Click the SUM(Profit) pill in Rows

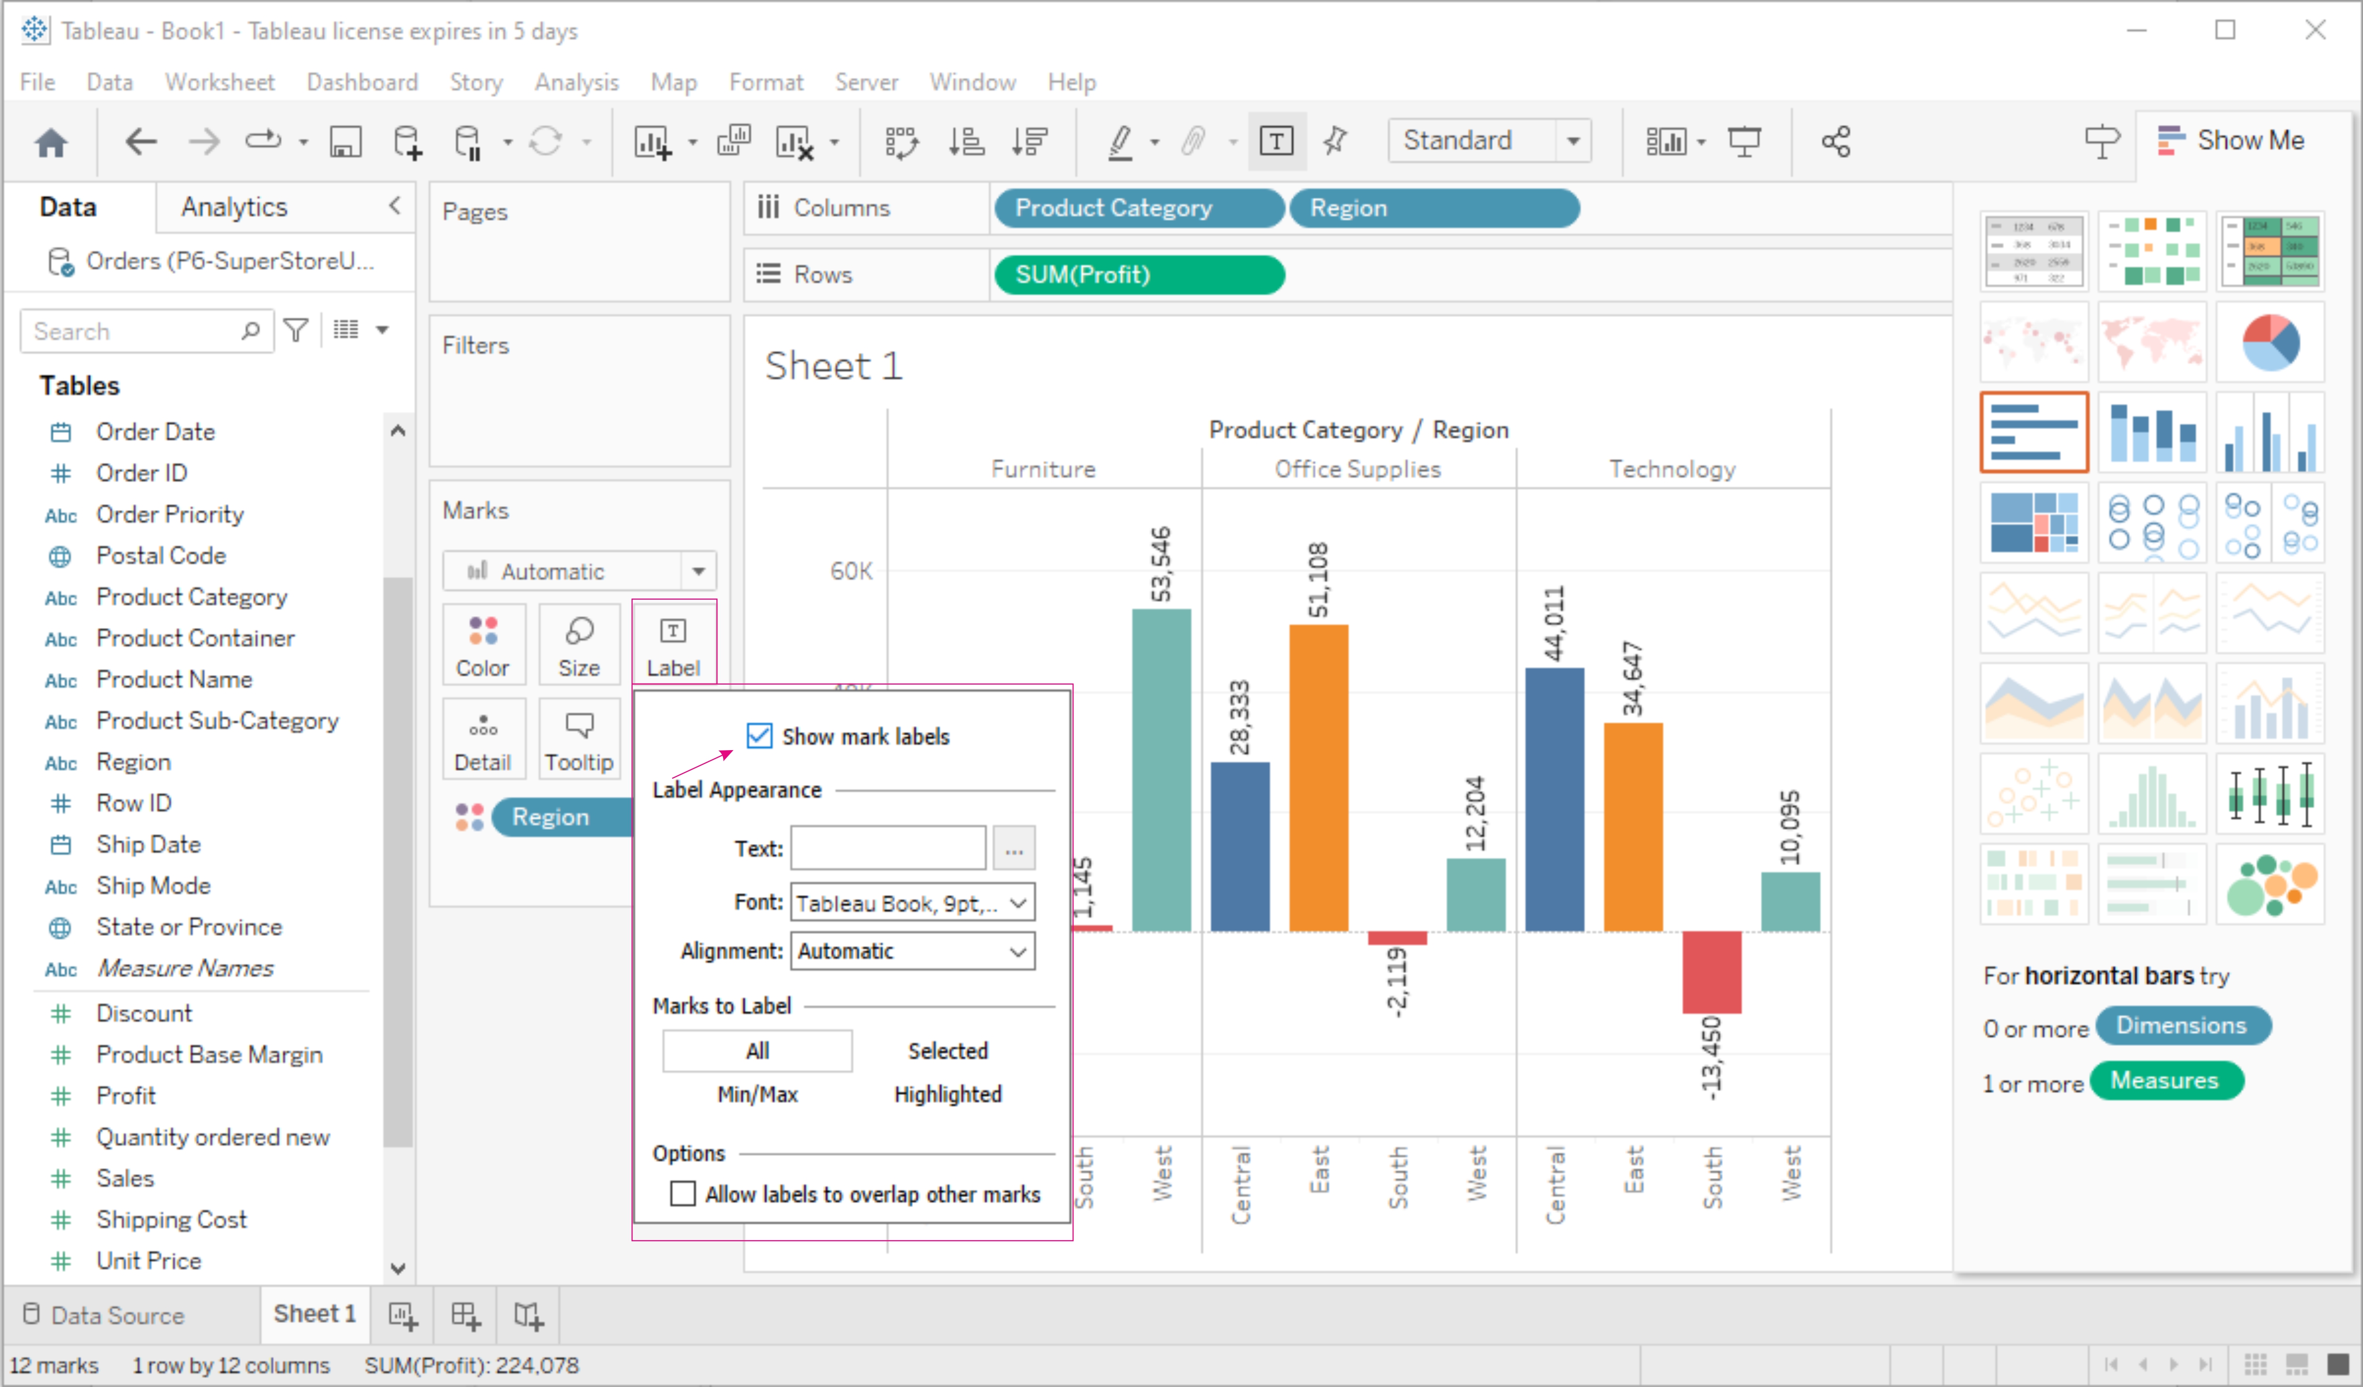1139,274
